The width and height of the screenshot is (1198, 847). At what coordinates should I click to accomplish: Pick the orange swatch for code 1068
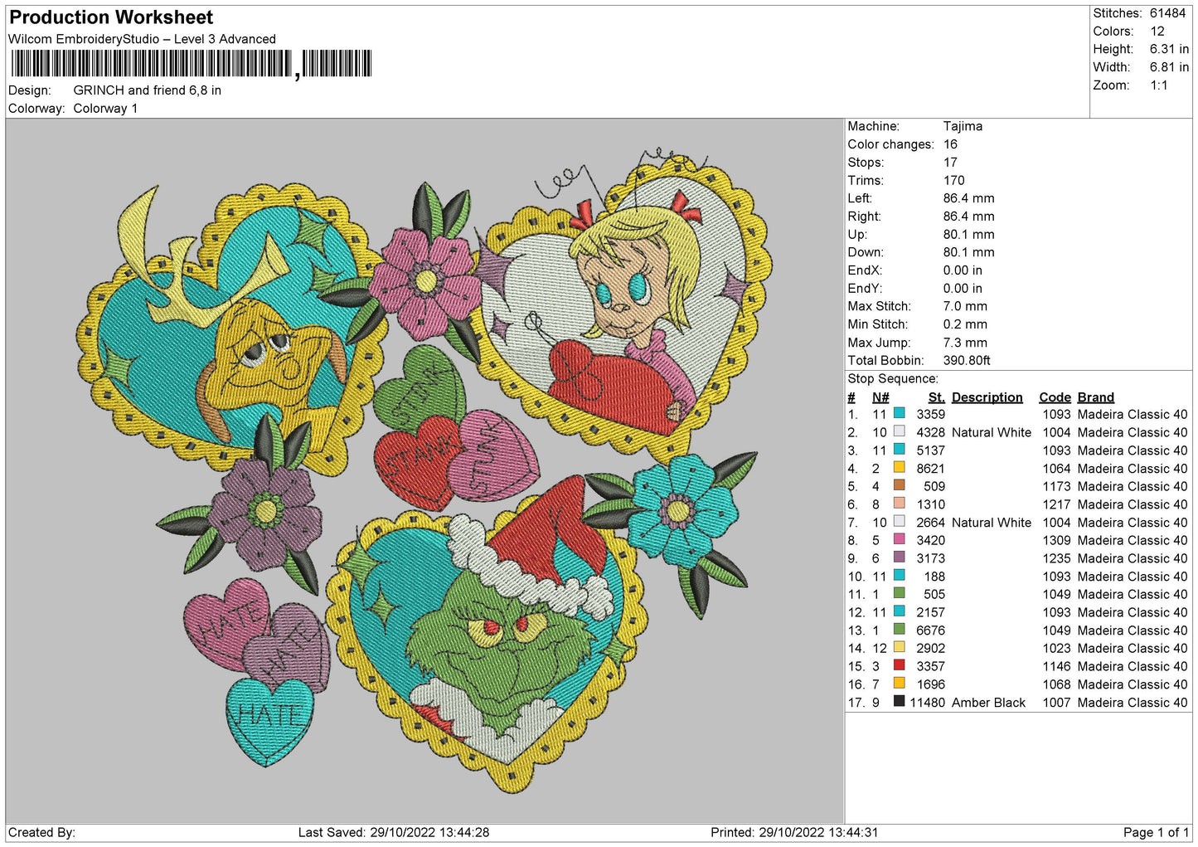click(899, 684)
